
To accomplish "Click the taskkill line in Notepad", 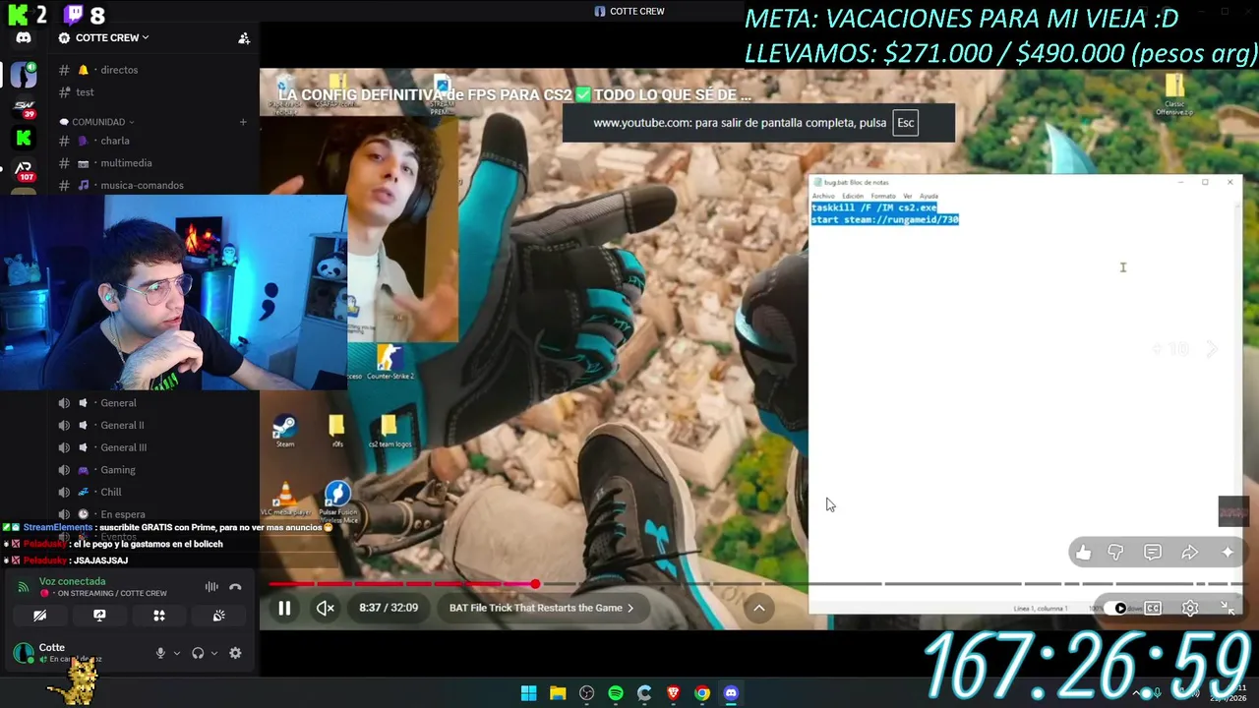I will (x=874, y=207).
